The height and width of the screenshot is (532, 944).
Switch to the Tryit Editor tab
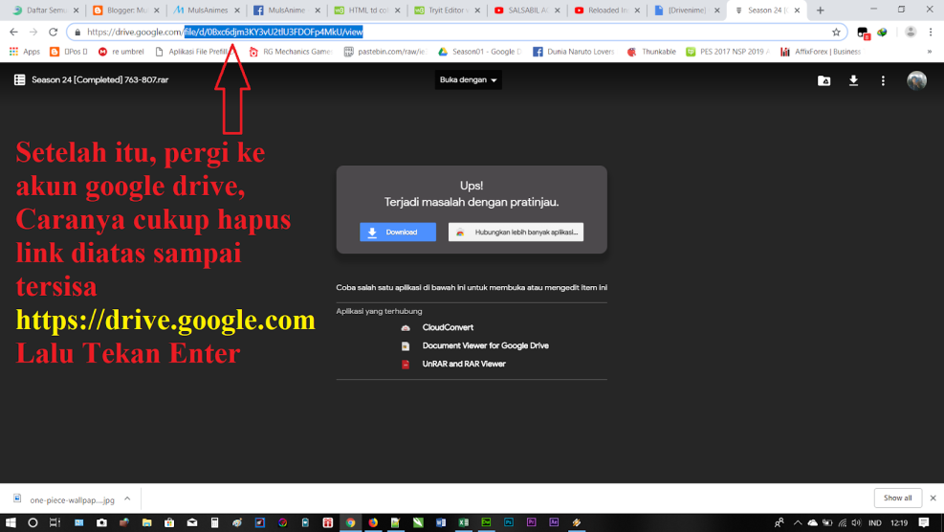pos(448,11)
